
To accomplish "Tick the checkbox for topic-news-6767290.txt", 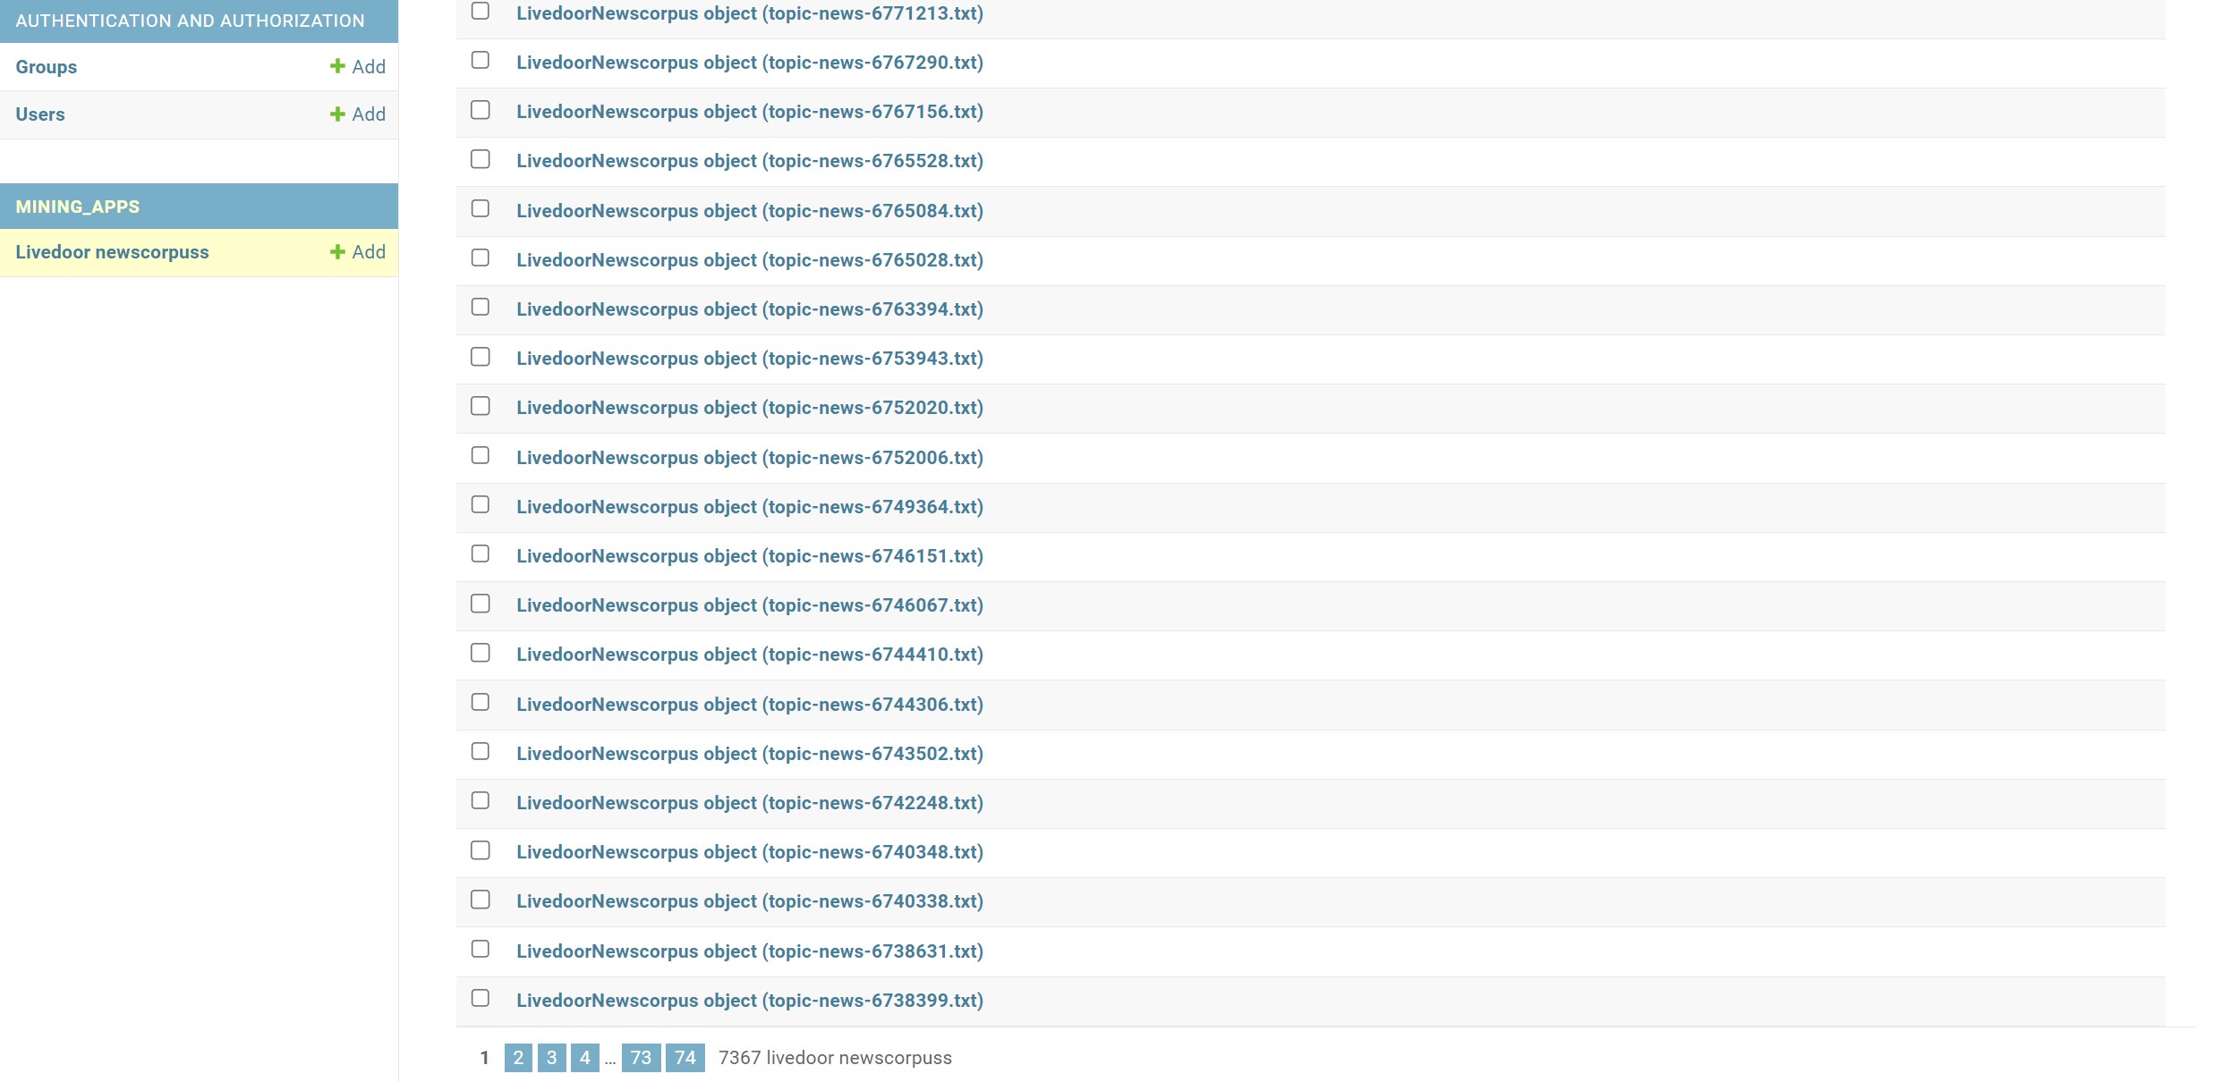I will click(x=481, y=60).
